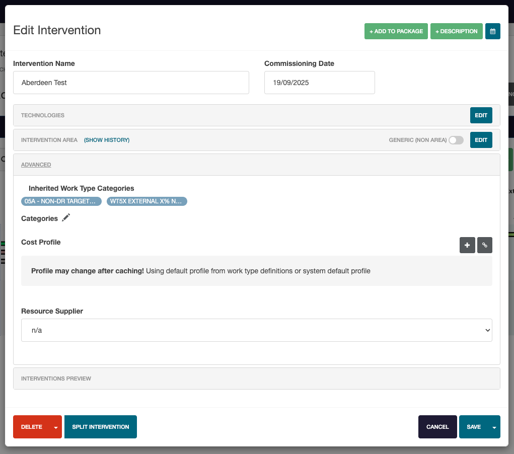The width and height of the screenshot is (514, 454).
Task: Toggle the Generic (Non Area) switch
Action: [x=456, y=140]
